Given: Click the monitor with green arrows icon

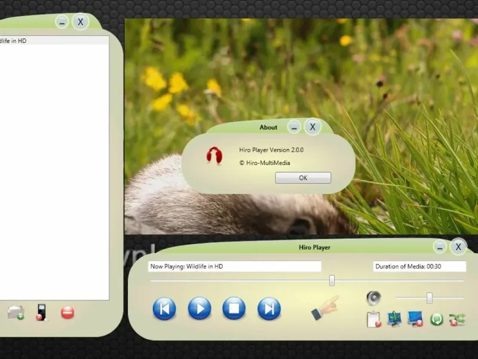Looking at the screenshot, I should click(394, 319).
